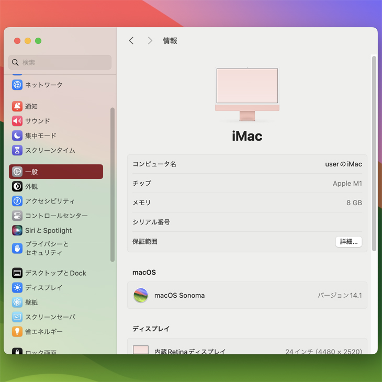Click the 24インチ (4480 × 2520) text
The width and height of the screenshot is (382, 382).
click(x=323, y=352)
